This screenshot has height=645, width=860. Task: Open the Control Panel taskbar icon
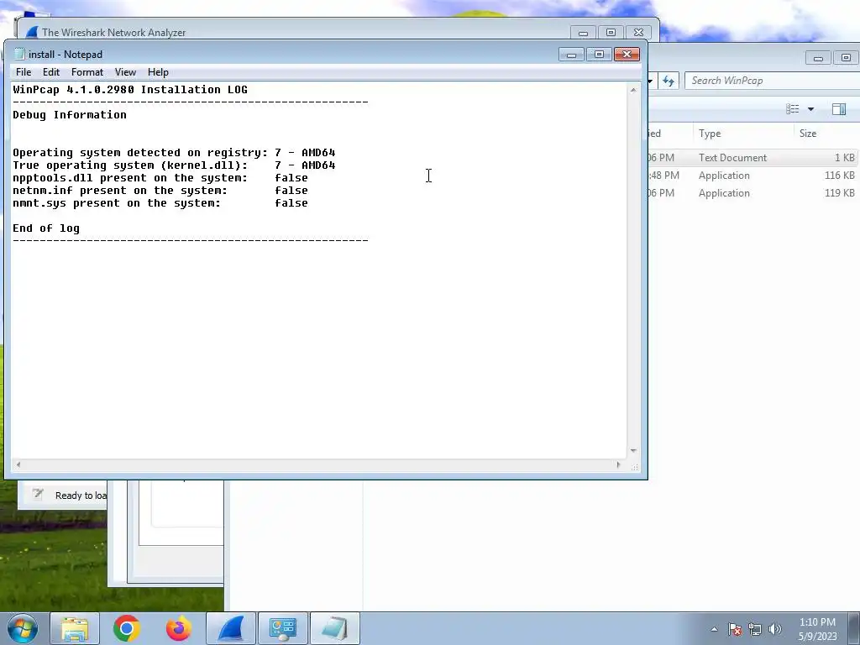[x=283, y=628]
